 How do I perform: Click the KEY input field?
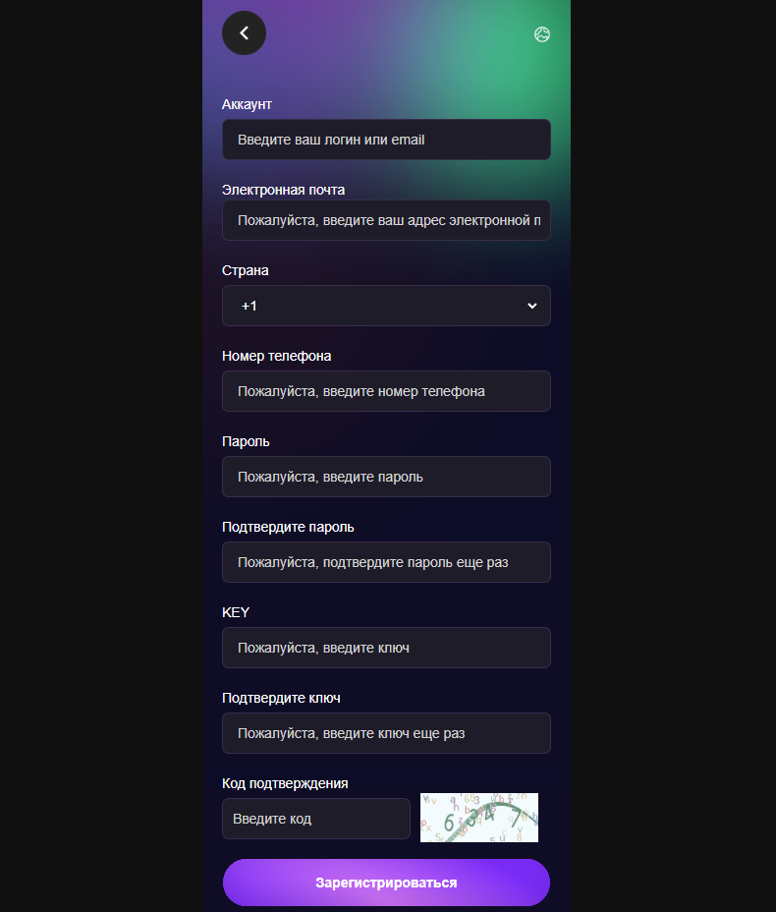386,648
